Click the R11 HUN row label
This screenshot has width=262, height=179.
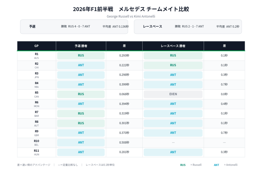tap(36, 153)
